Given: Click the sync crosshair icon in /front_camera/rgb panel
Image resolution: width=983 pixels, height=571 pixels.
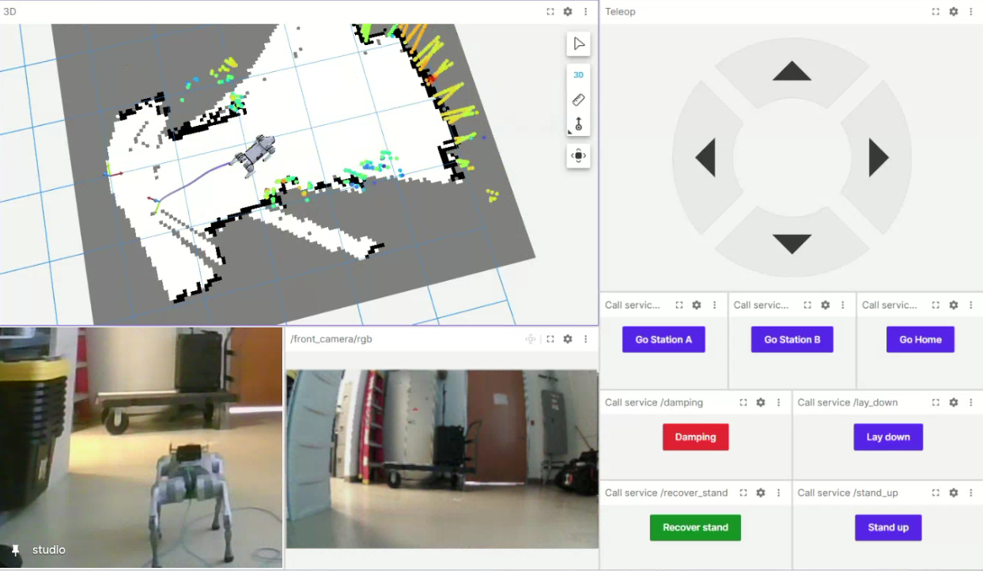Looking at the screenshot, I should pos(531,339).
